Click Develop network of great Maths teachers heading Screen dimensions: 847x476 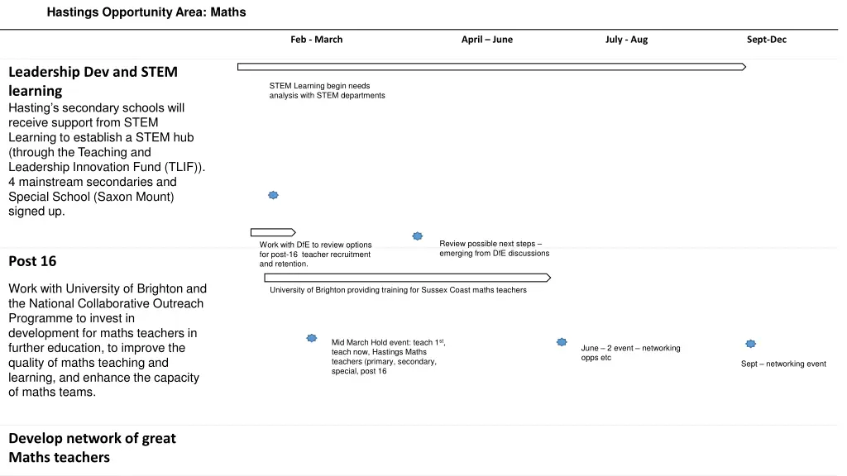[x=92, y=447]
